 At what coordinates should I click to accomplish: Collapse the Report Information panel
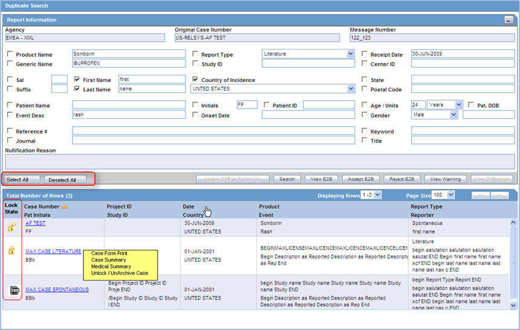[509, 20]
